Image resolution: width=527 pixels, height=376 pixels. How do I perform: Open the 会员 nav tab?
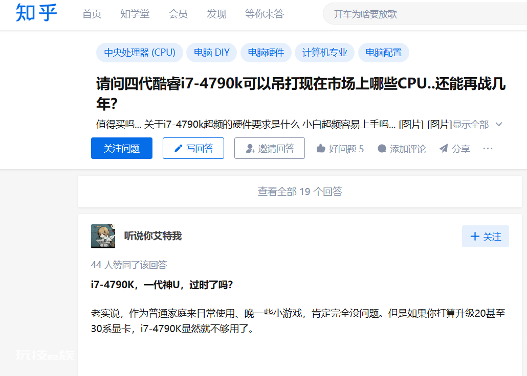pos(178,14)
